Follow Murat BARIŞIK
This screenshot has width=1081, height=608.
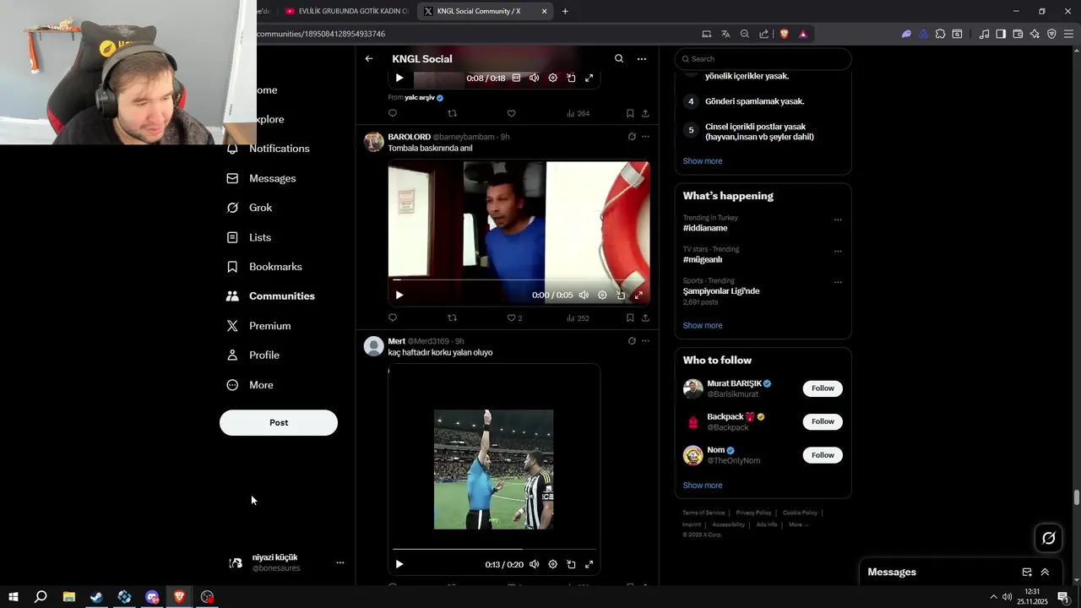pos(823,388)
